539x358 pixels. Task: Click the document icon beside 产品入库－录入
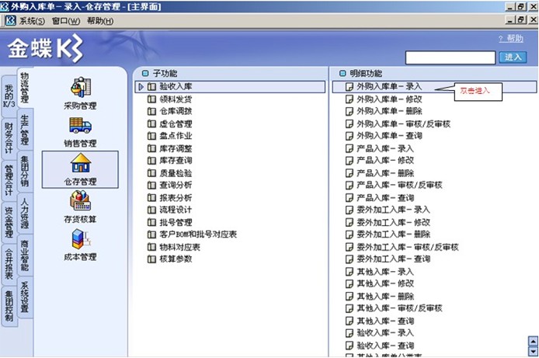[349, 148]
